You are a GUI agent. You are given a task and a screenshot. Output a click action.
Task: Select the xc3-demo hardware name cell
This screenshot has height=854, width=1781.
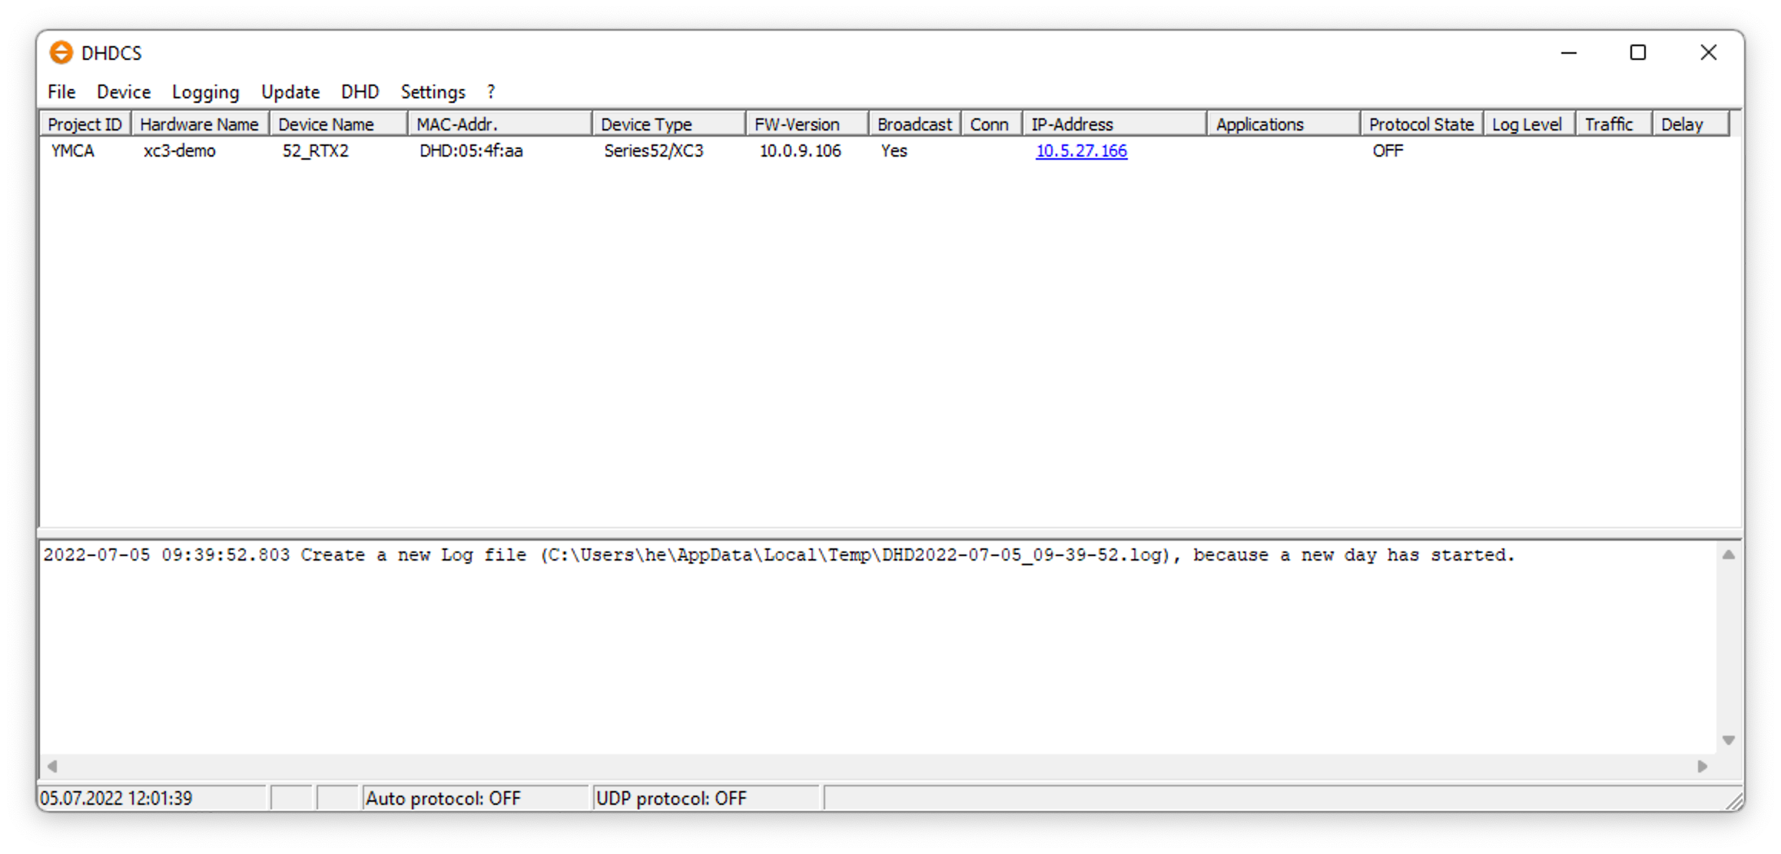pos(180,151)
